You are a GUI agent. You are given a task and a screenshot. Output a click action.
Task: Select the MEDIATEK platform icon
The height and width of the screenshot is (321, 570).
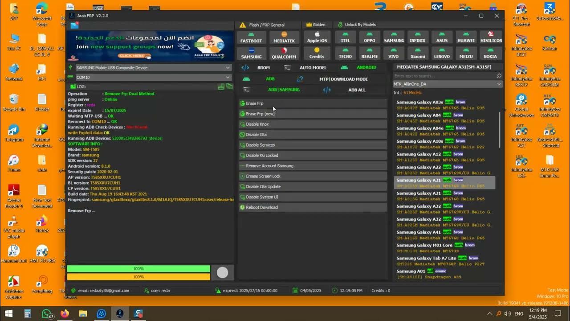284,37
